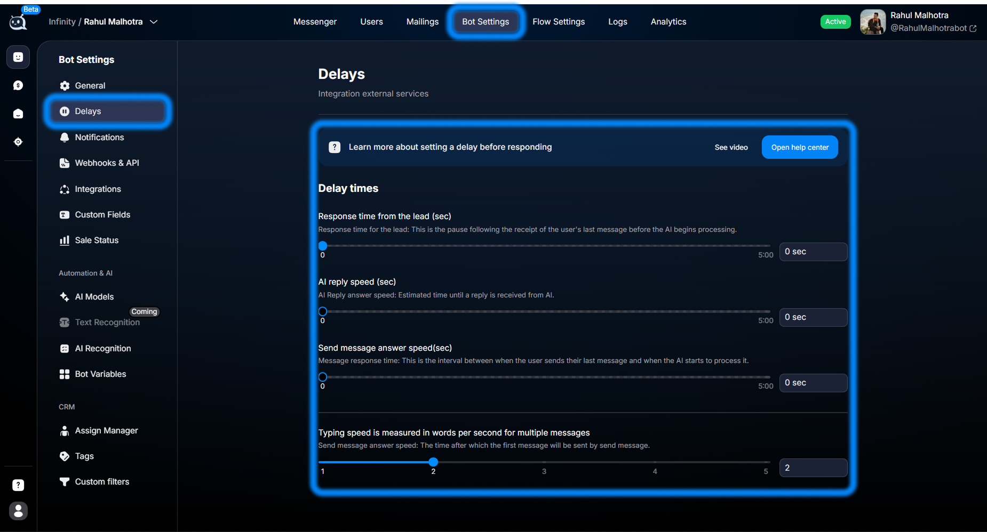Click the AI Models sparkle icon

pos(65,297)
